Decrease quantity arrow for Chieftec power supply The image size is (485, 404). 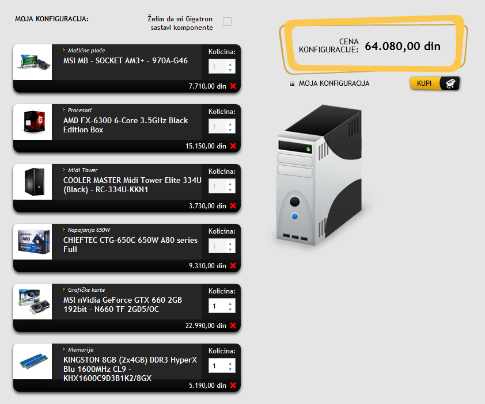230,250
